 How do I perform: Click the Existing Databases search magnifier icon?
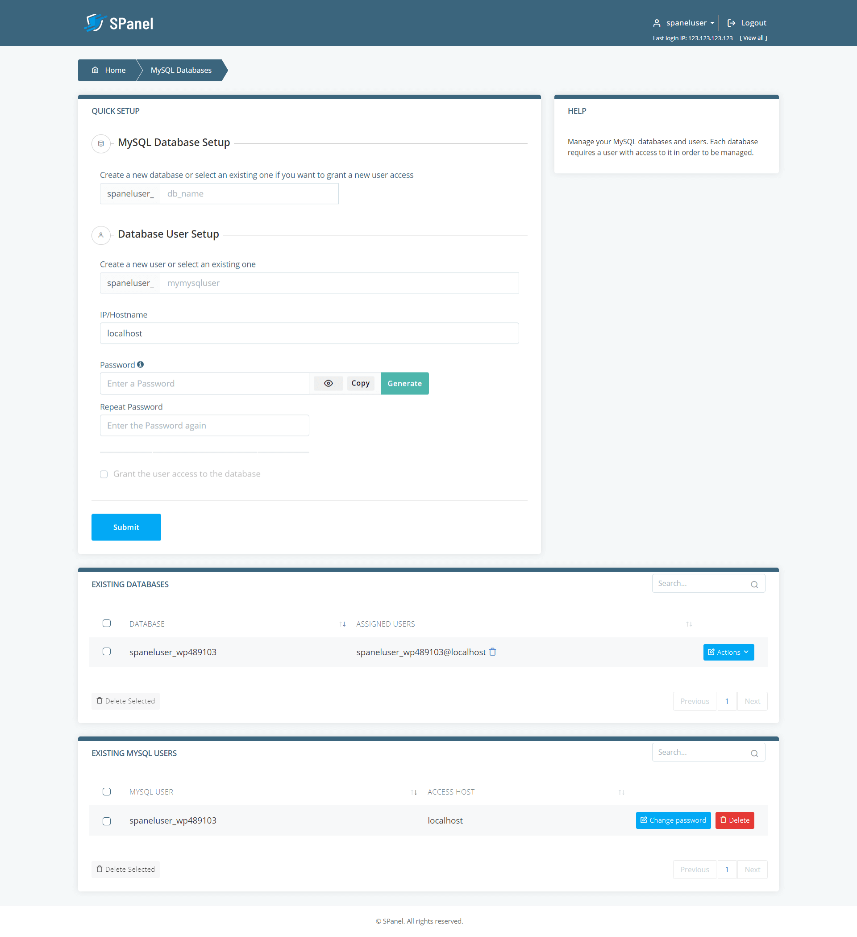click(754, 584)
